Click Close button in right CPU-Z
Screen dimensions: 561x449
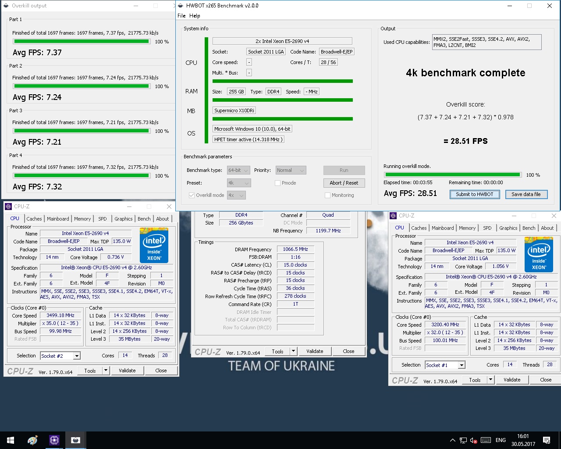point(546,380)
